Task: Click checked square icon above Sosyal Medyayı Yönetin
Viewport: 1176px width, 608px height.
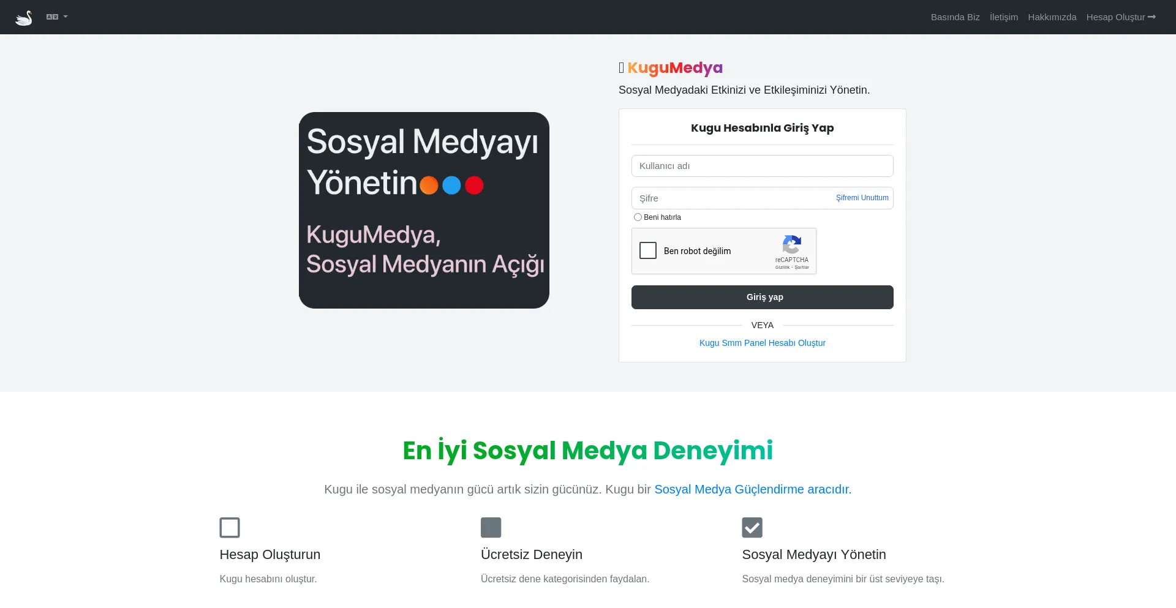Action: [752, 528]
